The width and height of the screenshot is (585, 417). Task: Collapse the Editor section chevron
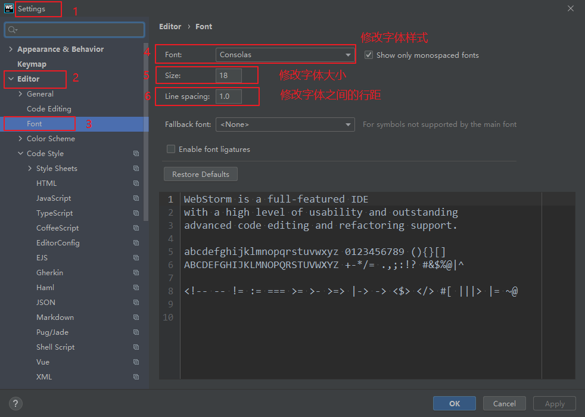tap(11, 79)
